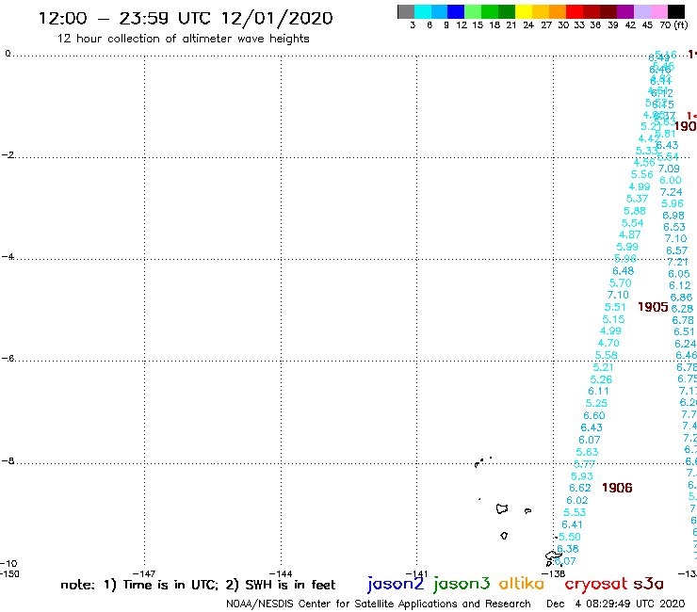This screenshot has height=612, width=697.
Task: Click subtitle '12 hour collection of altimeter wave heights'
Action: pyautogui.click(x=183, y=39)
